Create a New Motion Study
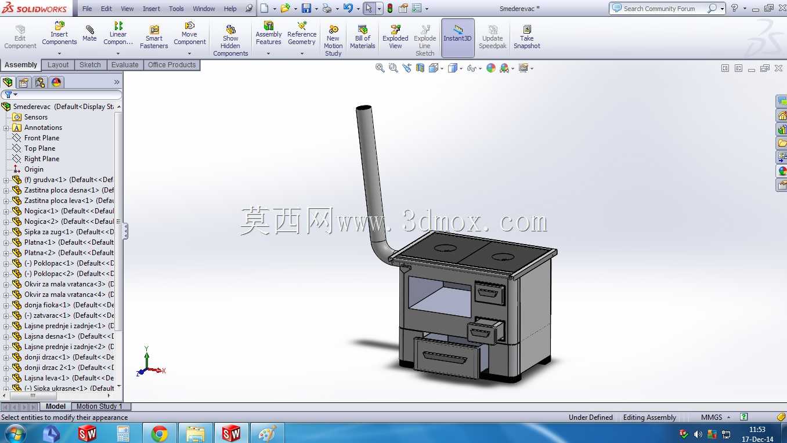This screenshot has width=787, height=443. coord(333,41)
